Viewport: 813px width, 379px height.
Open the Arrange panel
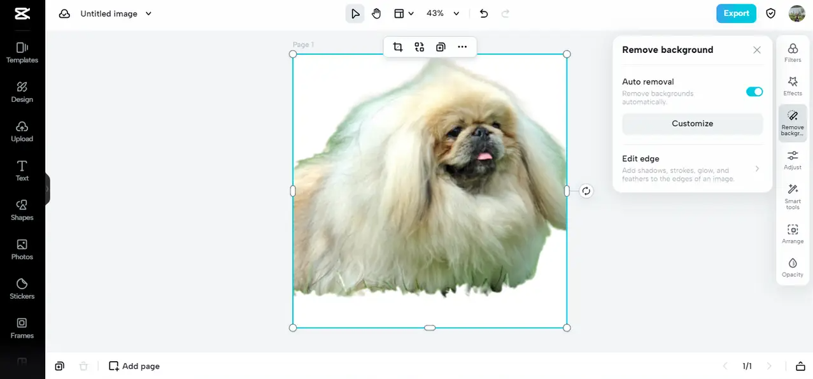pyautogui.click(x=793, y=234)
